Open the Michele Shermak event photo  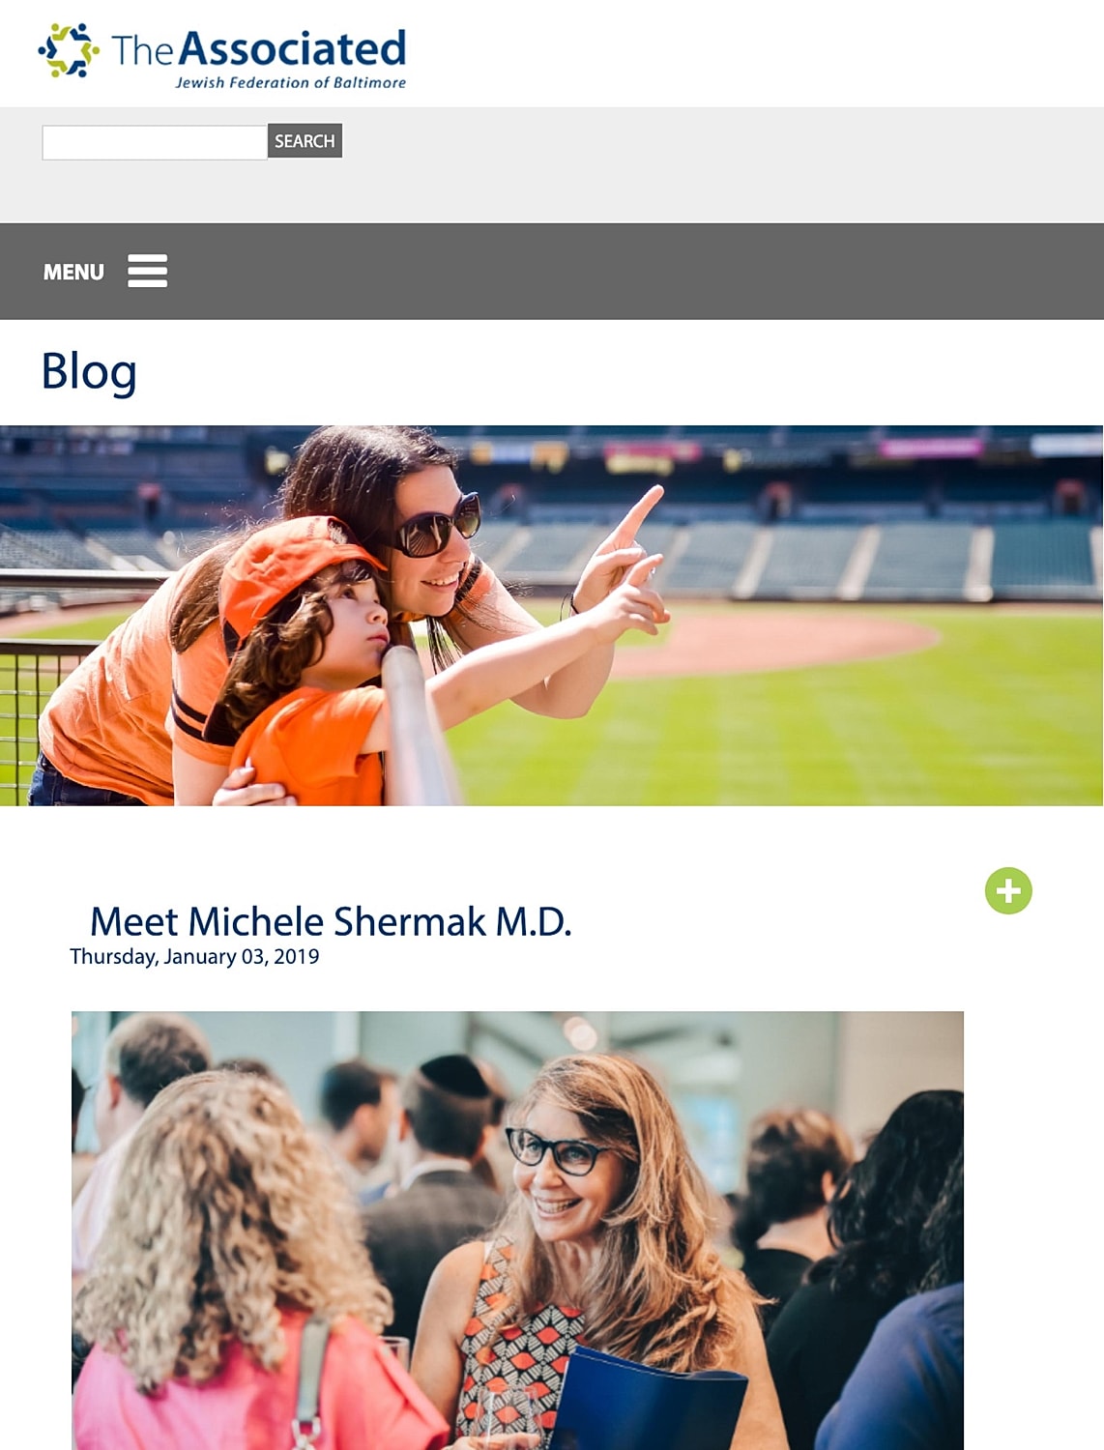pyautogui.click(x=517, y=1231)
